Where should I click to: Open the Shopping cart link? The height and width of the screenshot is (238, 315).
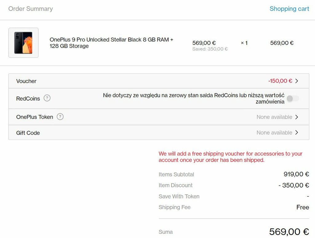tap(289, 9)
